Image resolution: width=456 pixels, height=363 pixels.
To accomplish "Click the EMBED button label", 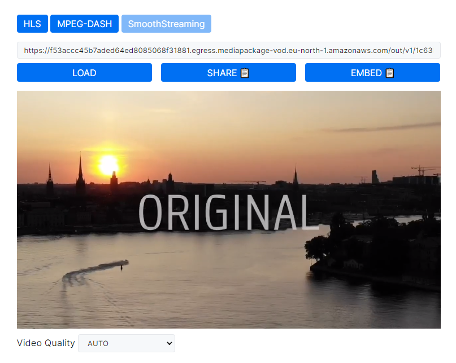I will tap(366, 73).
